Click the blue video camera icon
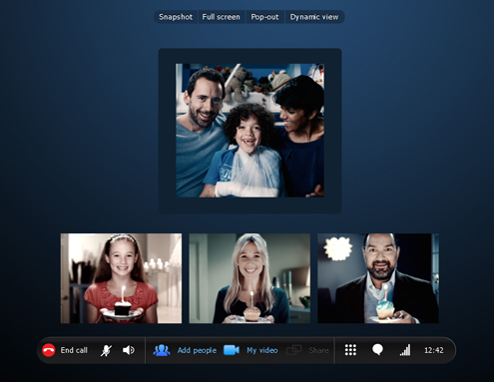This screenshot has width=494, height=382. pos(232,350)
